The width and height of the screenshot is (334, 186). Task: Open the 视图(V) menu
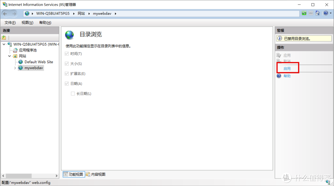(x=27, y=23)
